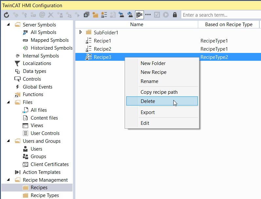Click the greyed new group toolbar icon
Image resolution: width=261 pixels, height=199 pixels.
pos(69,15)
